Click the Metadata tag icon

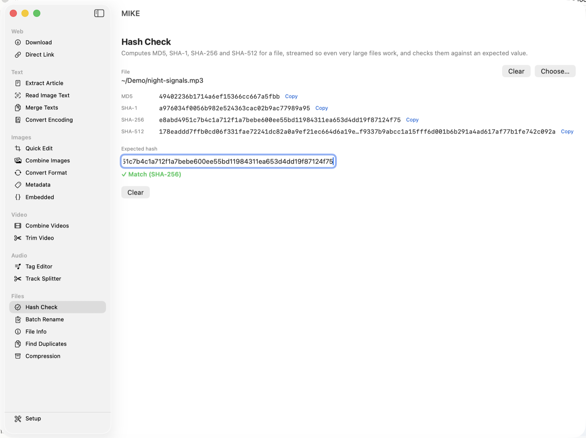[18, 185]
